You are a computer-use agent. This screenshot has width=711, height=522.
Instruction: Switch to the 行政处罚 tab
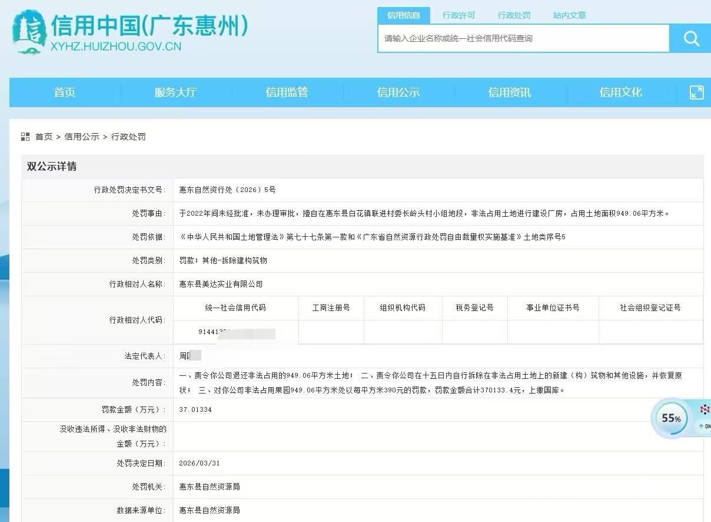[513, 15]
